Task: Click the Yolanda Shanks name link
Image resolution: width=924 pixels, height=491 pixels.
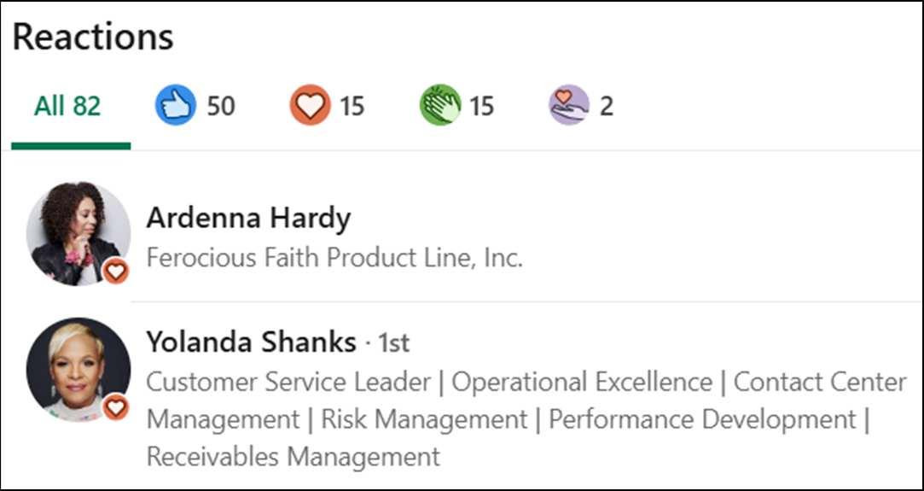Action: tap(251, 342)
